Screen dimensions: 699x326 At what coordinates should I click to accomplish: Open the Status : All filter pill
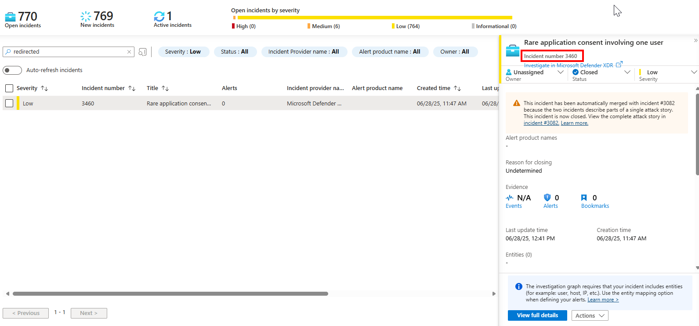tap(235, 52)
